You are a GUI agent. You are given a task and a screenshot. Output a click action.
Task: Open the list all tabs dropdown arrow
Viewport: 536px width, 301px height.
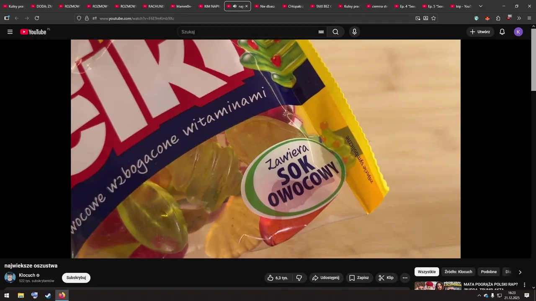(x=481, y=6)
